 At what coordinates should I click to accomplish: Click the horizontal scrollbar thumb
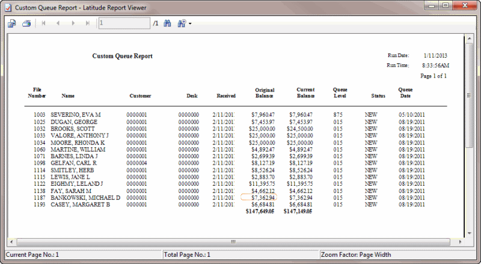(x=233, y=242)
